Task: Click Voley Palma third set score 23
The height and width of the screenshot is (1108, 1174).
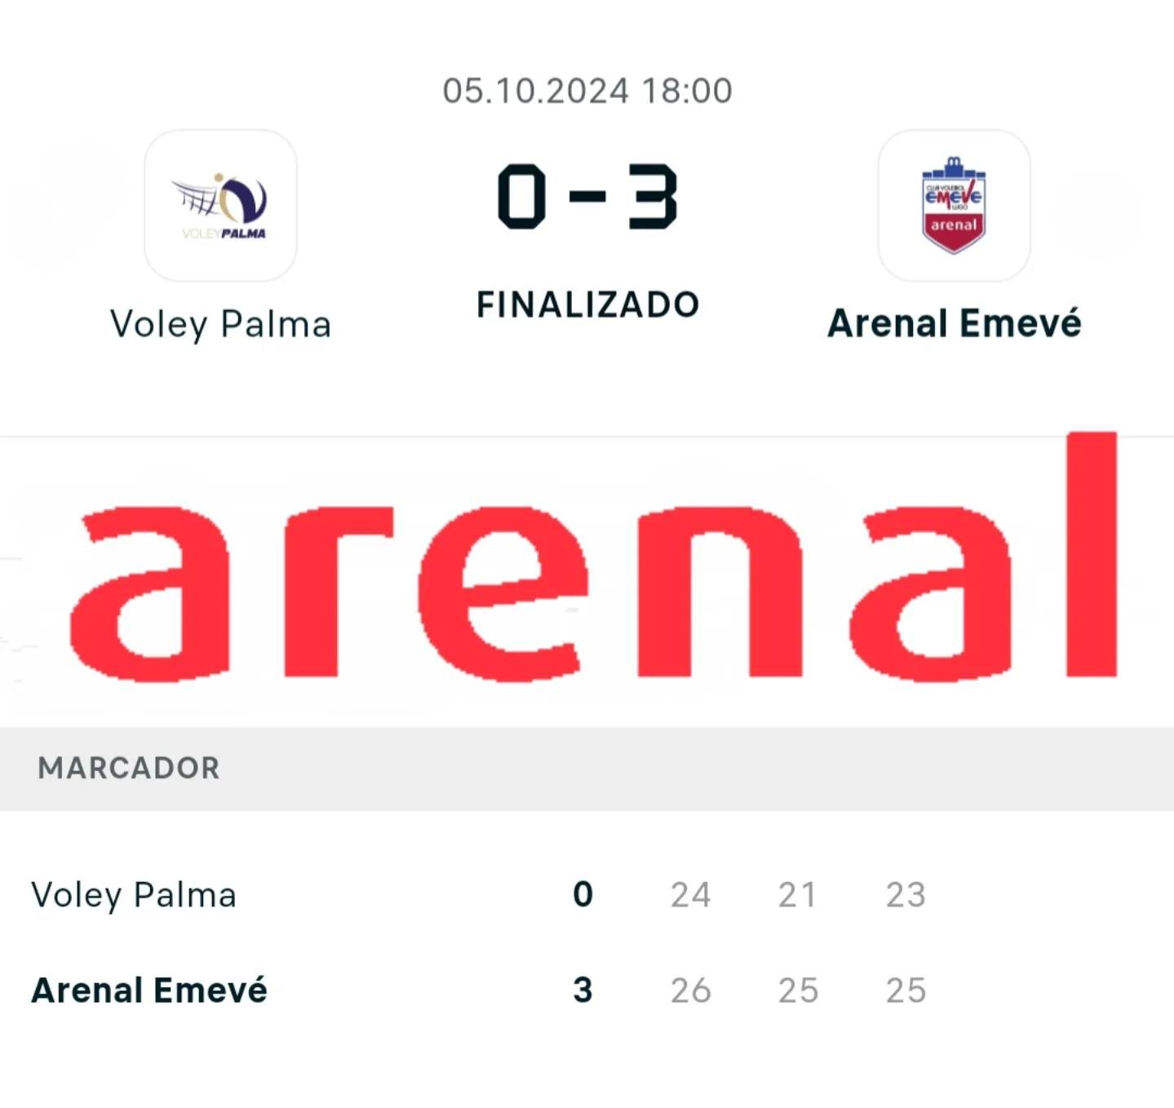Action: click(906, 895)
